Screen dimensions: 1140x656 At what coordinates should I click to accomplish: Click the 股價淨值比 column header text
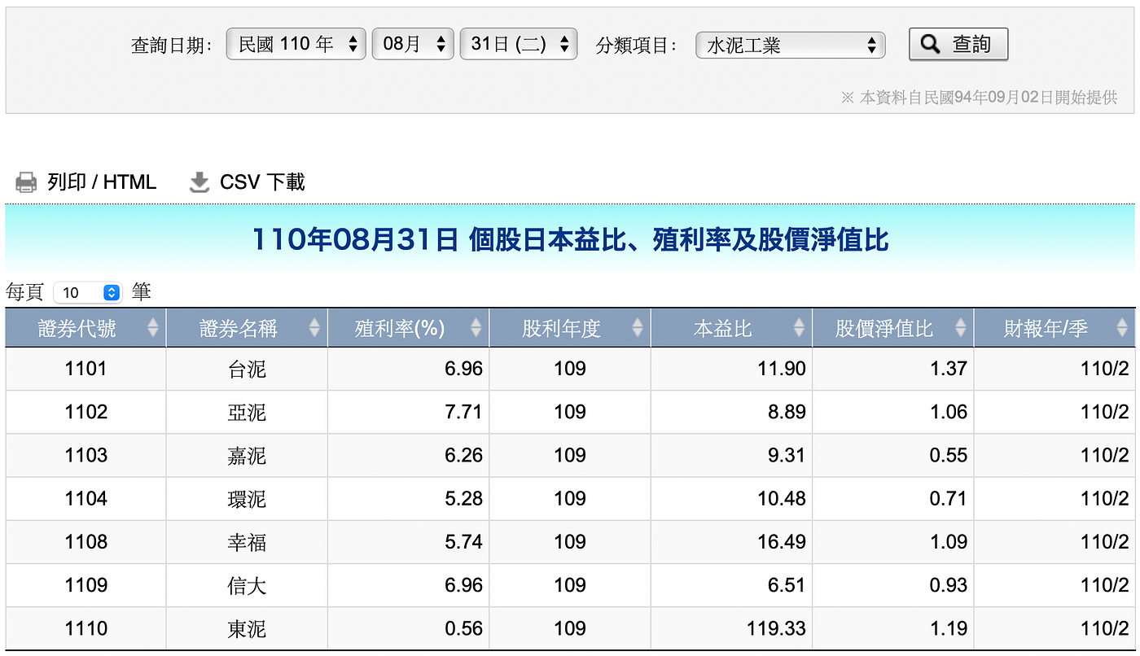pyautogui.click(x=884, y=329)
